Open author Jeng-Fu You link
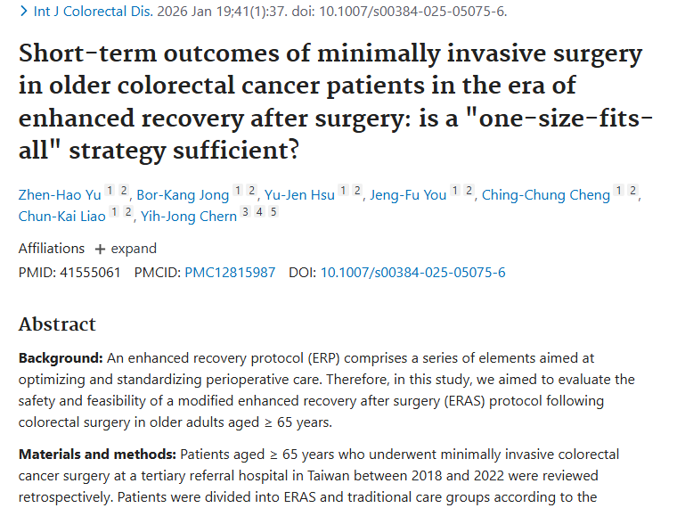This screenshot has width=677, height=508. click(x=408, y=194)
